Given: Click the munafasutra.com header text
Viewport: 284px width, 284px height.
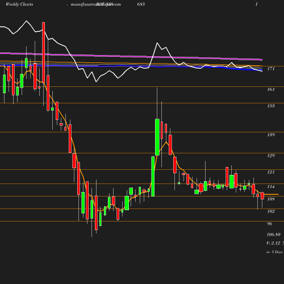Looking at the screenshot, I should [x=95, y=5].
